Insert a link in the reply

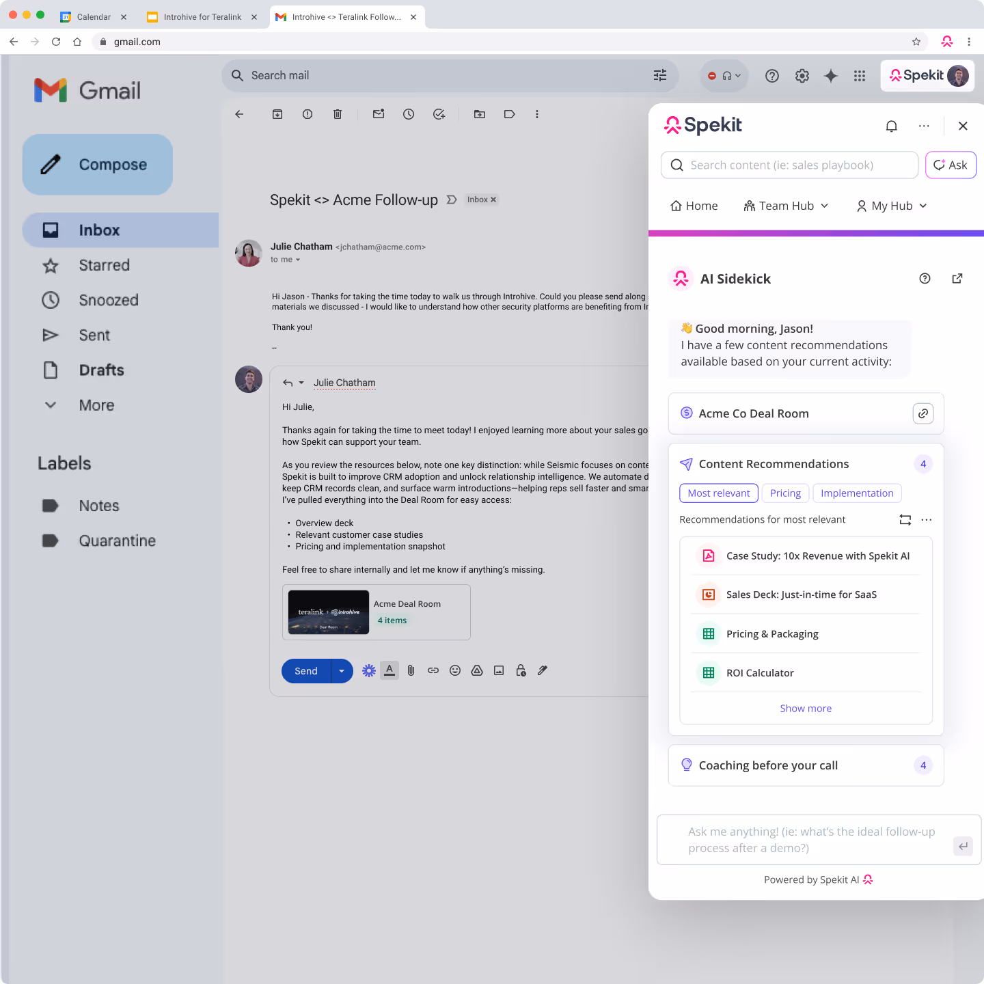coord(433,670)
